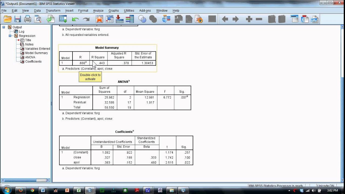The width and height of the screenshot is (345, 194).
Task: Click the Promote left arrow in toolbar
Action: [x=225, y=19]
